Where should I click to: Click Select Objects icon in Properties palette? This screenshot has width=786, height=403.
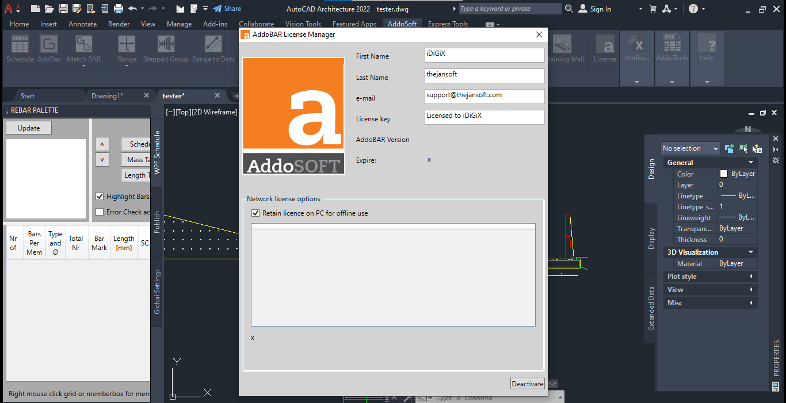(x=743, y=148)
